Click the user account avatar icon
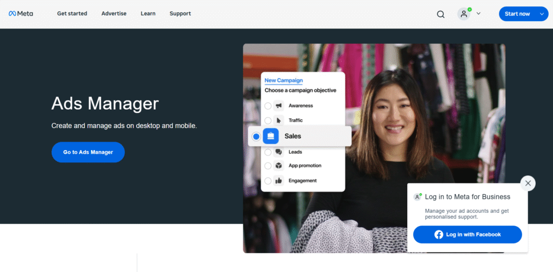Screen dimensions: 553x272 (x=464, y=14)
